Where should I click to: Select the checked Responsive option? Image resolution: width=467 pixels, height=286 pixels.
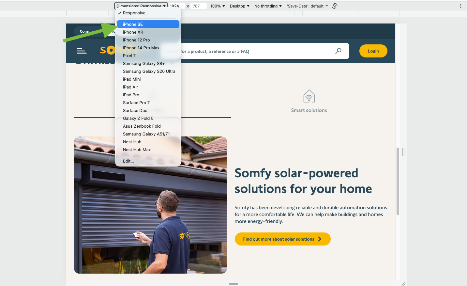click(134, 13)
